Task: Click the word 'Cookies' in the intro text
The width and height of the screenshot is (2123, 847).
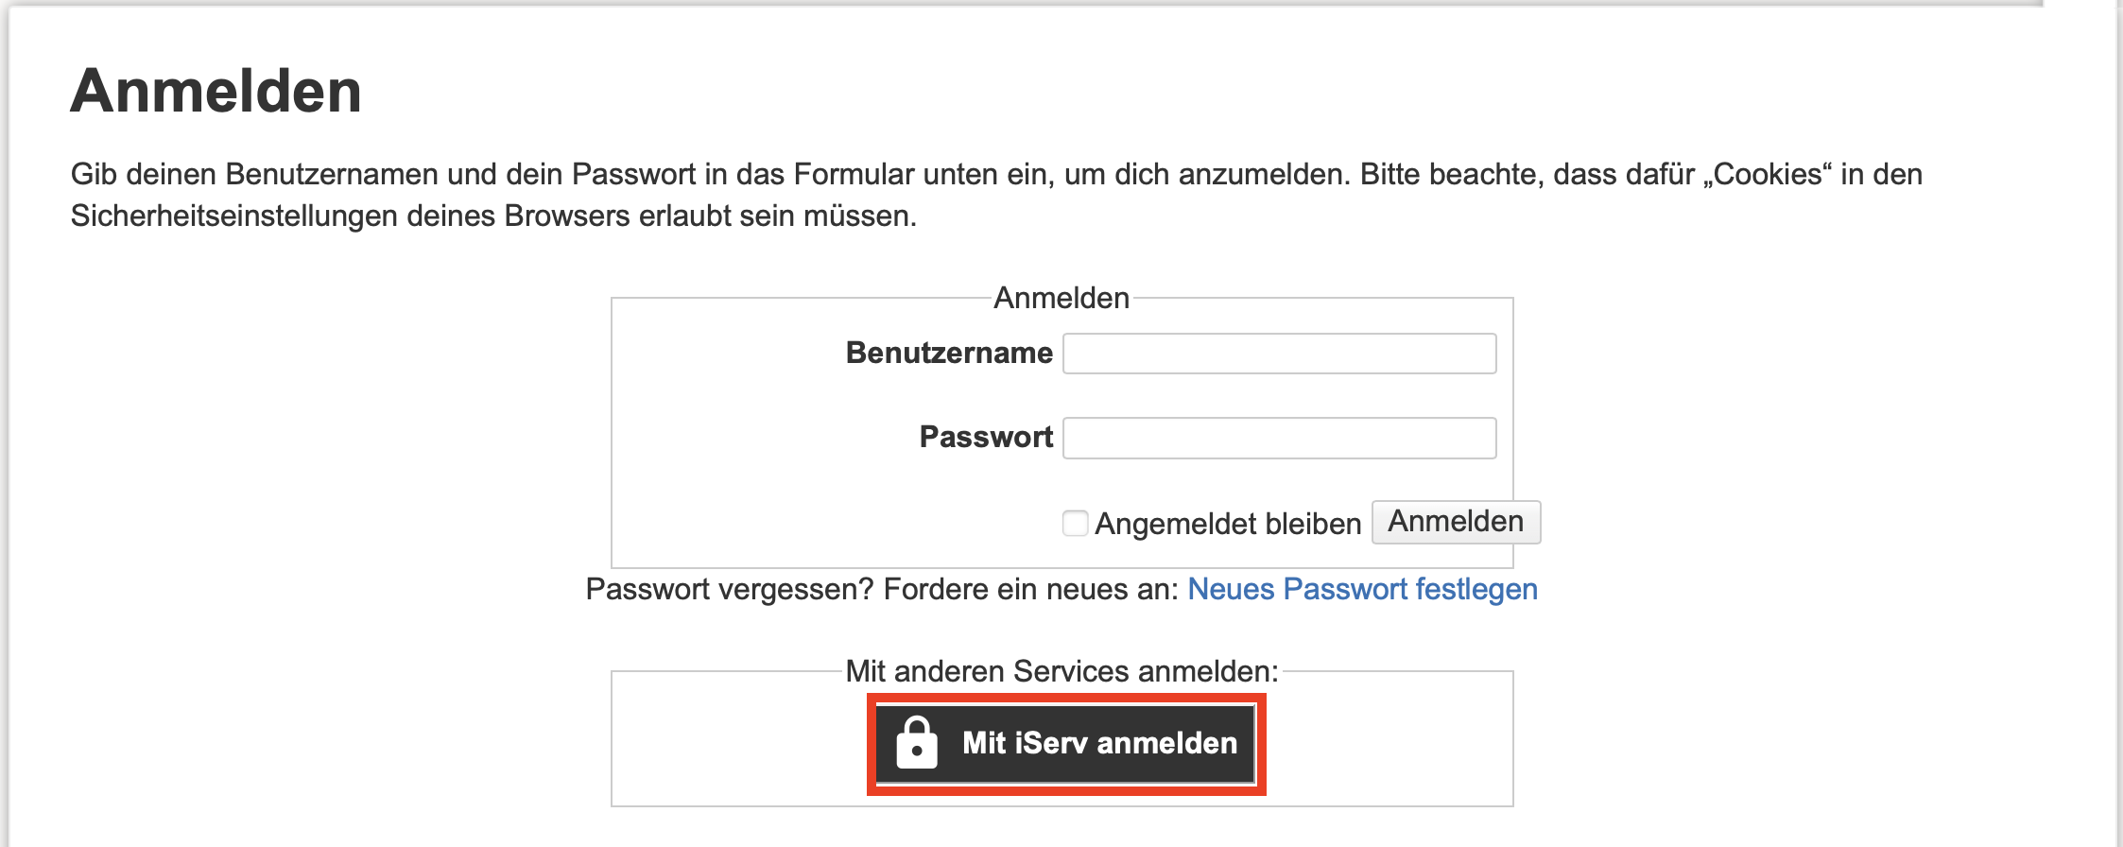Action: (1767, 174)
